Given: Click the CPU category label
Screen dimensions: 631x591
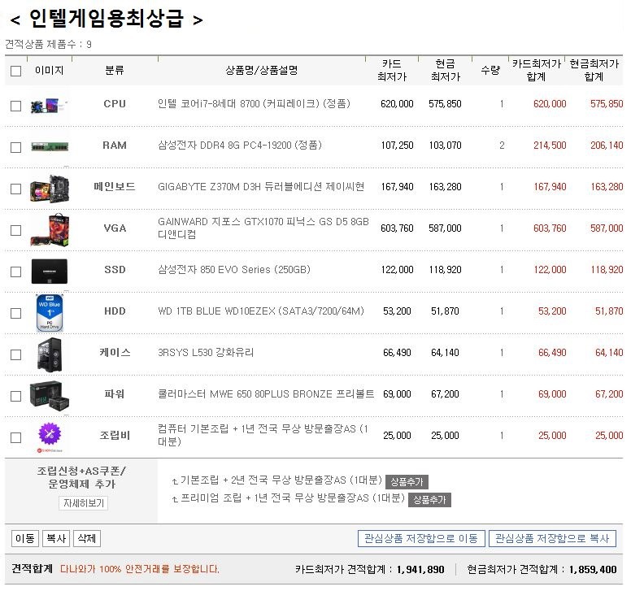Looking at the screenshot, I should coord(115,104).
